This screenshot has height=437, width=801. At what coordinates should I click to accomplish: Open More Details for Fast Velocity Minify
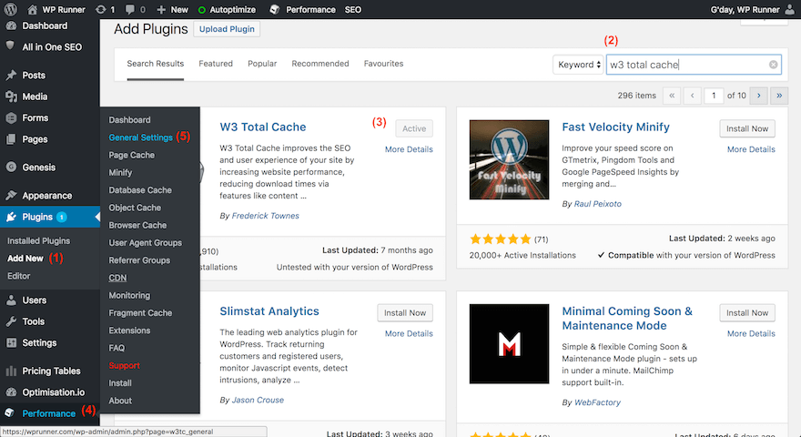click(x=751, y=149)
